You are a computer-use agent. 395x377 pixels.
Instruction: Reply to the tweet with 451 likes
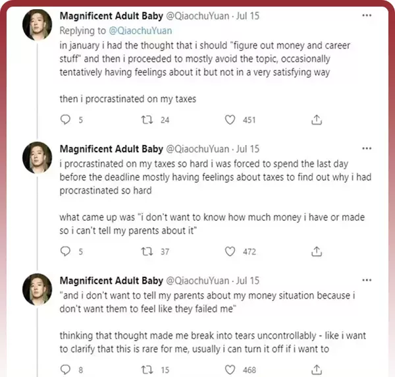(x=65, y=120)
